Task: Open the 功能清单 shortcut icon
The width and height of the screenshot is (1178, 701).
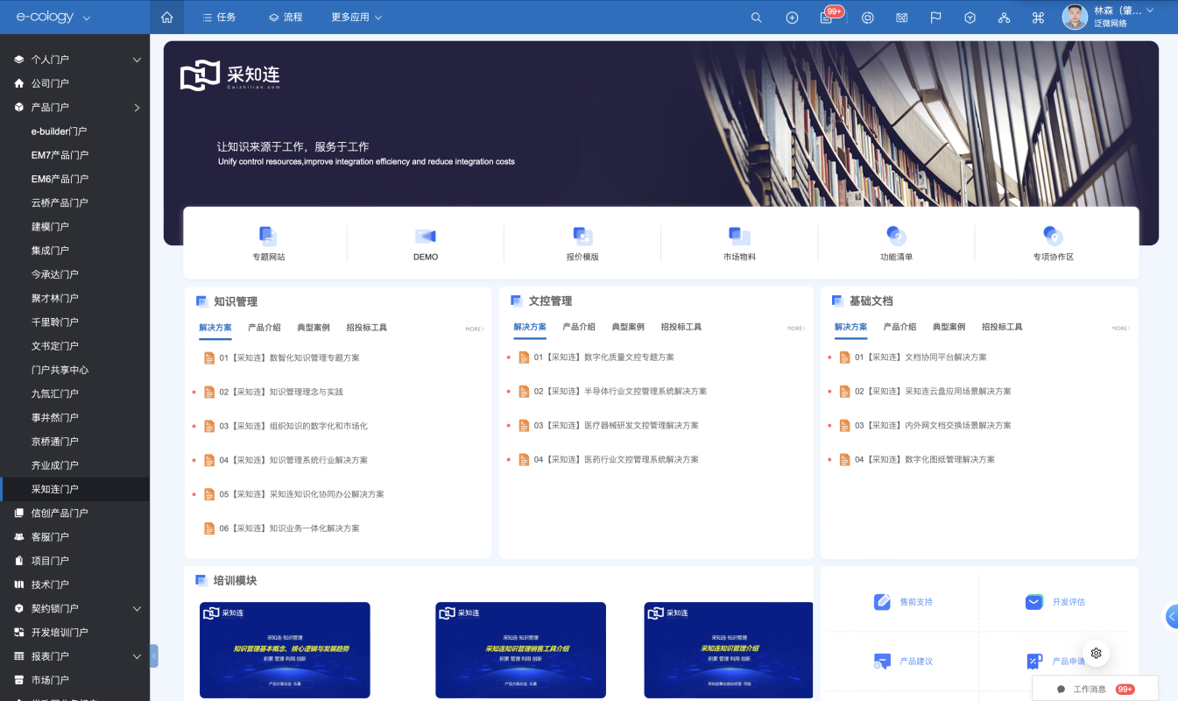Action: click(896, 236)
